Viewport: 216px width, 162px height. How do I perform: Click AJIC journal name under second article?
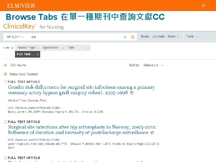click(34, 140)
